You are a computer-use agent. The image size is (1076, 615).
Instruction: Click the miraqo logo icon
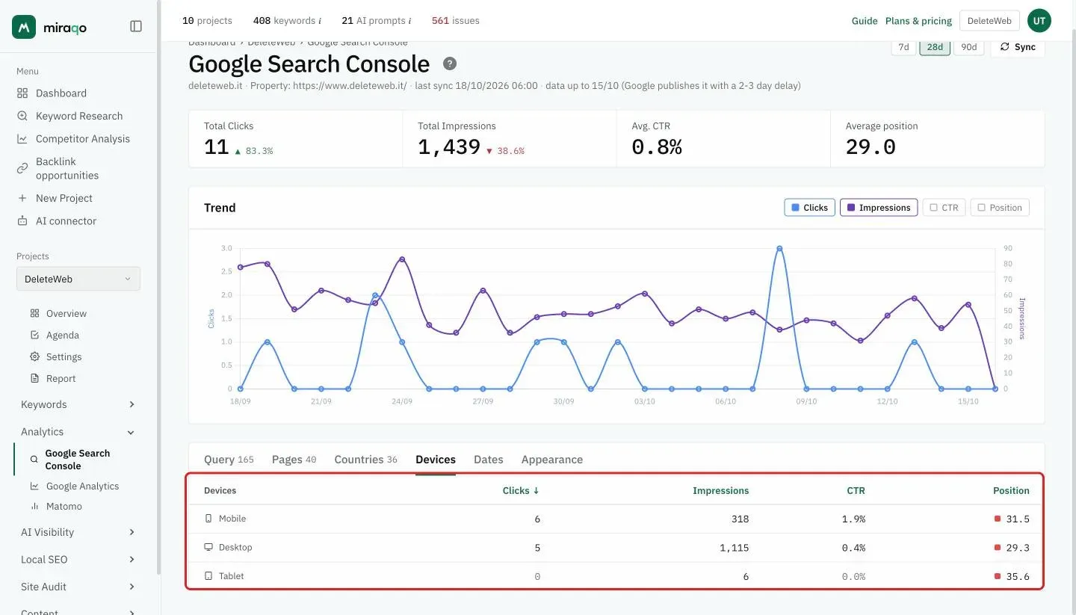pyautogui.click(x=24, y=27)
